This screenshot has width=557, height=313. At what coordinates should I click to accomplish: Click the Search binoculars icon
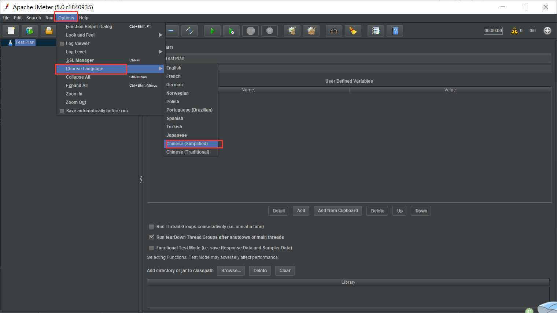tap(334, 31)
